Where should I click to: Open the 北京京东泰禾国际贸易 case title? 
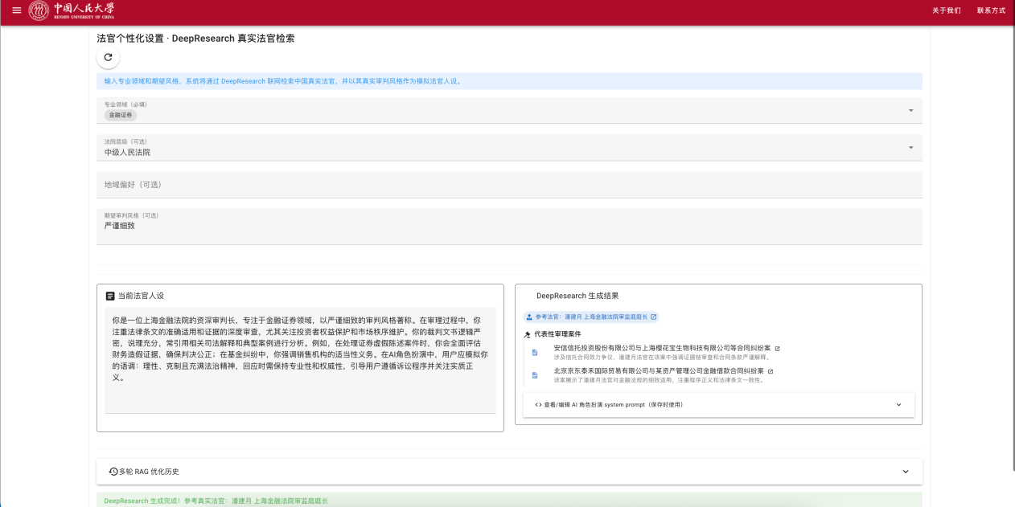659,371
